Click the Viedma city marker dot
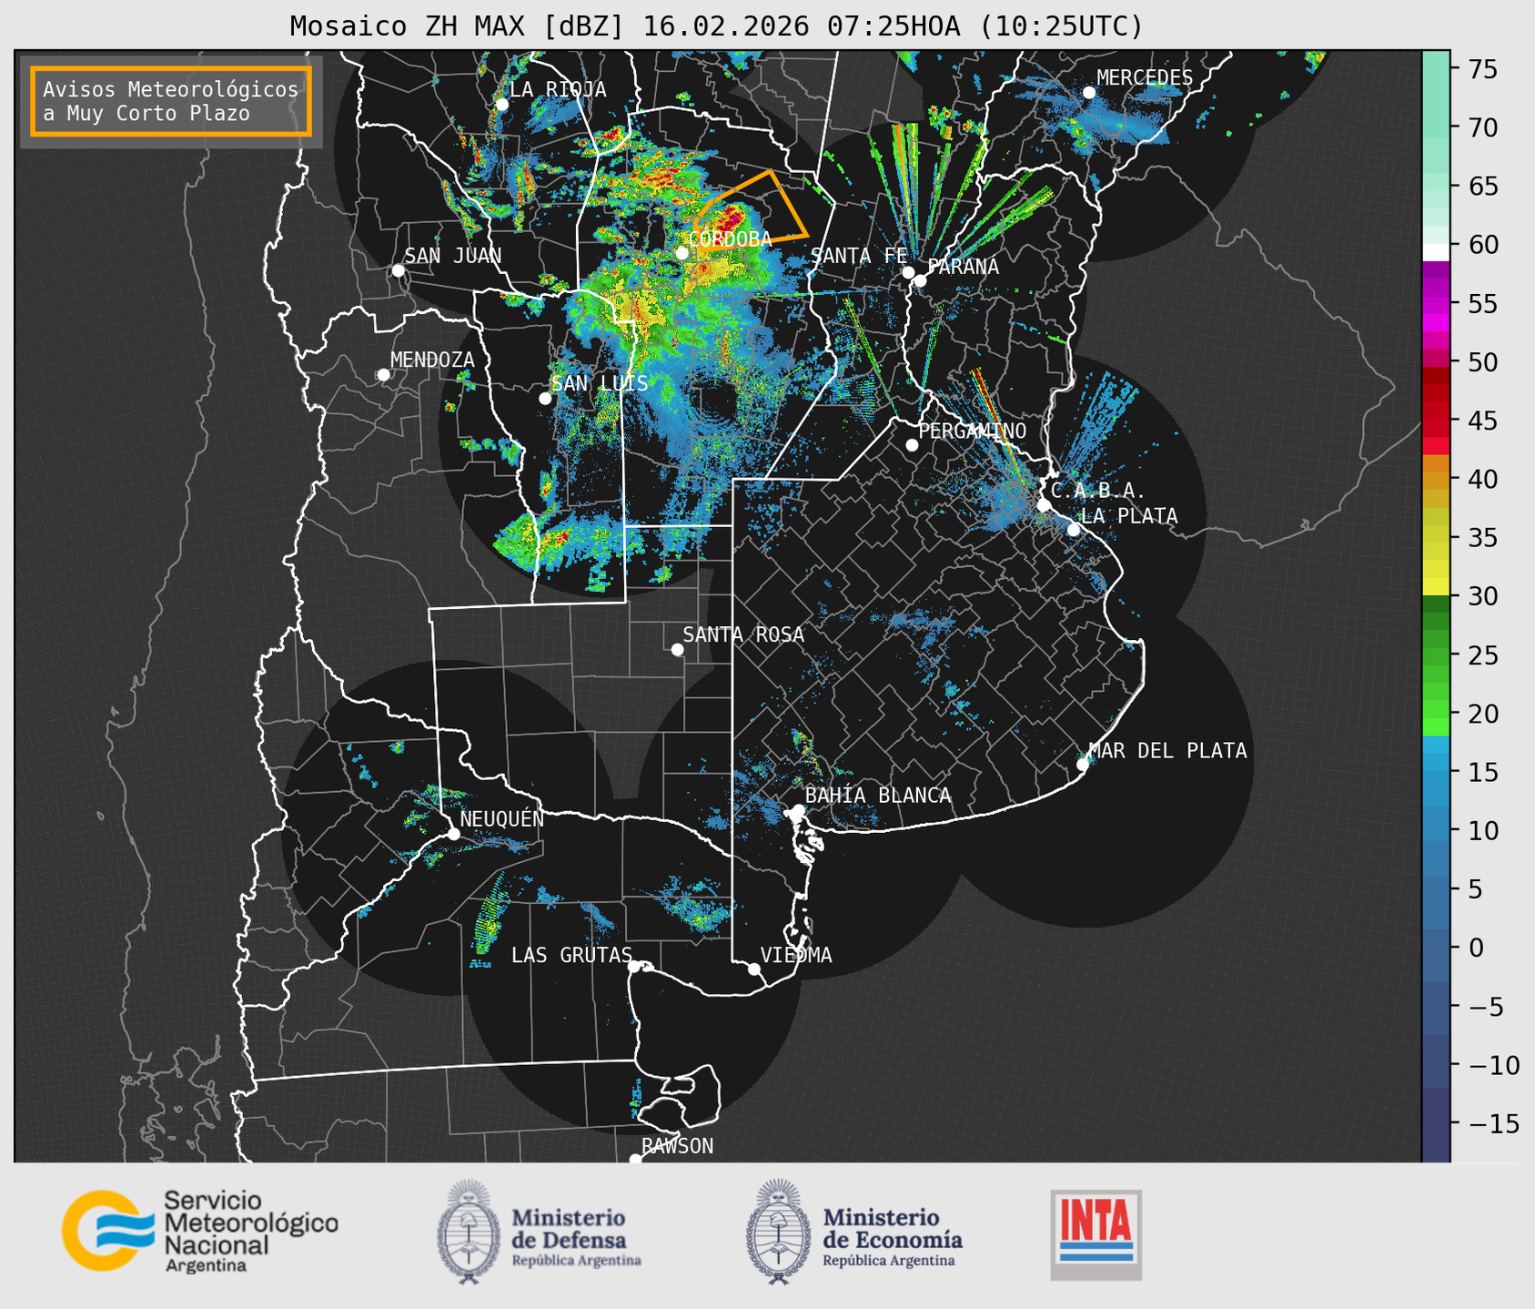The image size is (1535, 1309). tap(753, 969)
